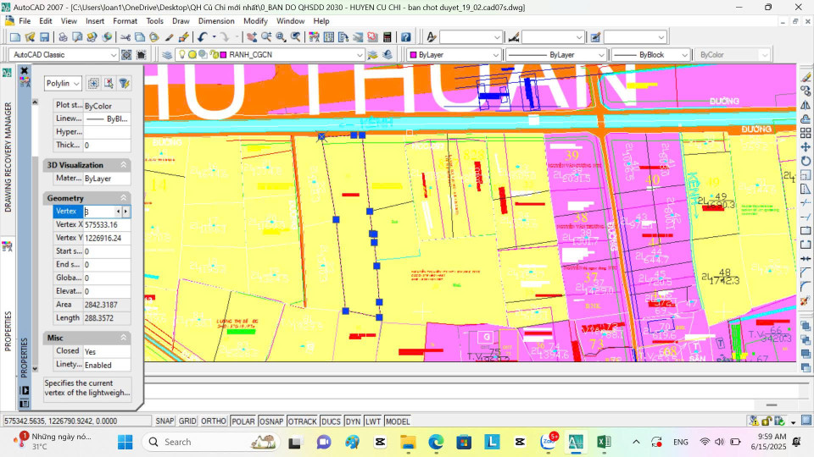Toggle DUCS in status bar
Image resolution: width=814 pixels, height=457 pixels.
pyautogui.click(x=331, y=421)
